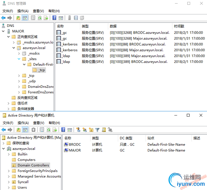Expand the ForestDnsZones folder
This screenshot has width=207, height=190.
click(x=19, y=92)
